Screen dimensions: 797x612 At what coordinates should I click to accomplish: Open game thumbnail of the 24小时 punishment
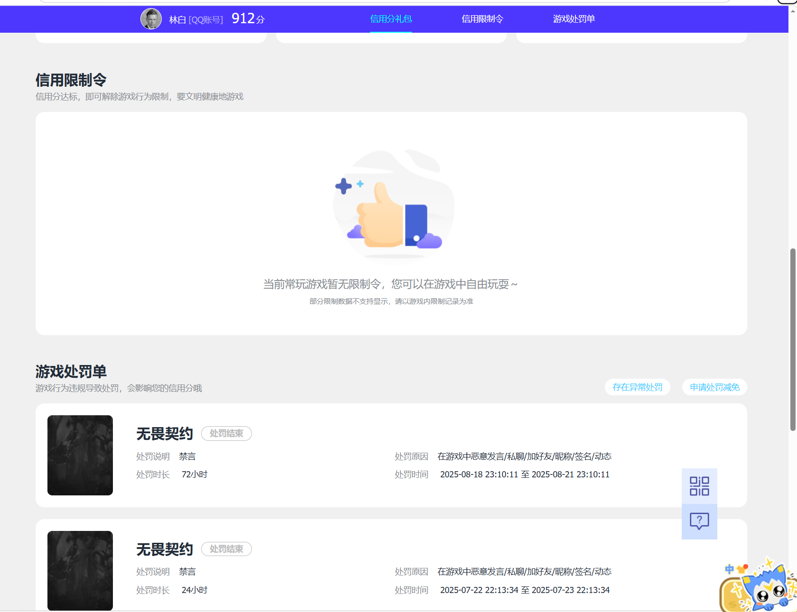tap(80, 571)
